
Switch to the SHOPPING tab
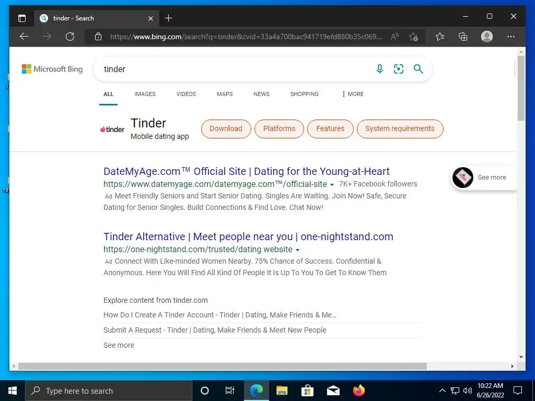coord(305,94)
